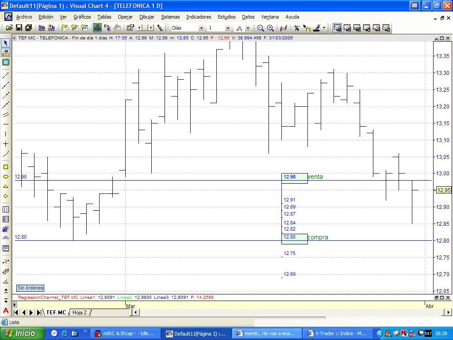Click the network workspace icon in toolbar
Viewport: 453px width, 340px height.
click(x=97, y=28)
